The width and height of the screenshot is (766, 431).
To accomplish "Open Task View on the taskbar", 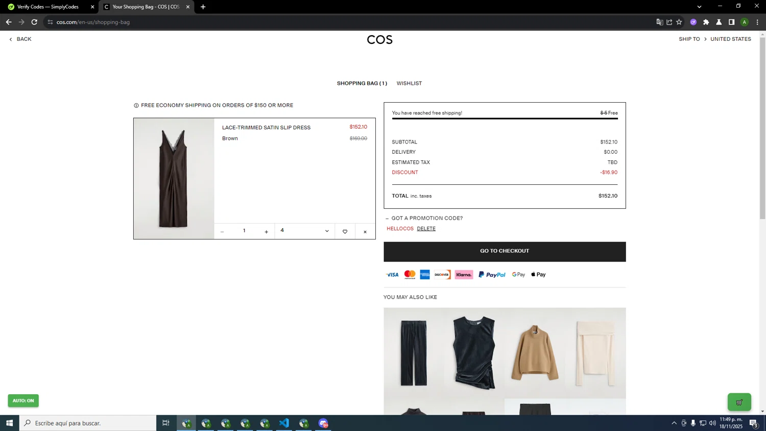I will pyautogui.click(x=166, y=423).
